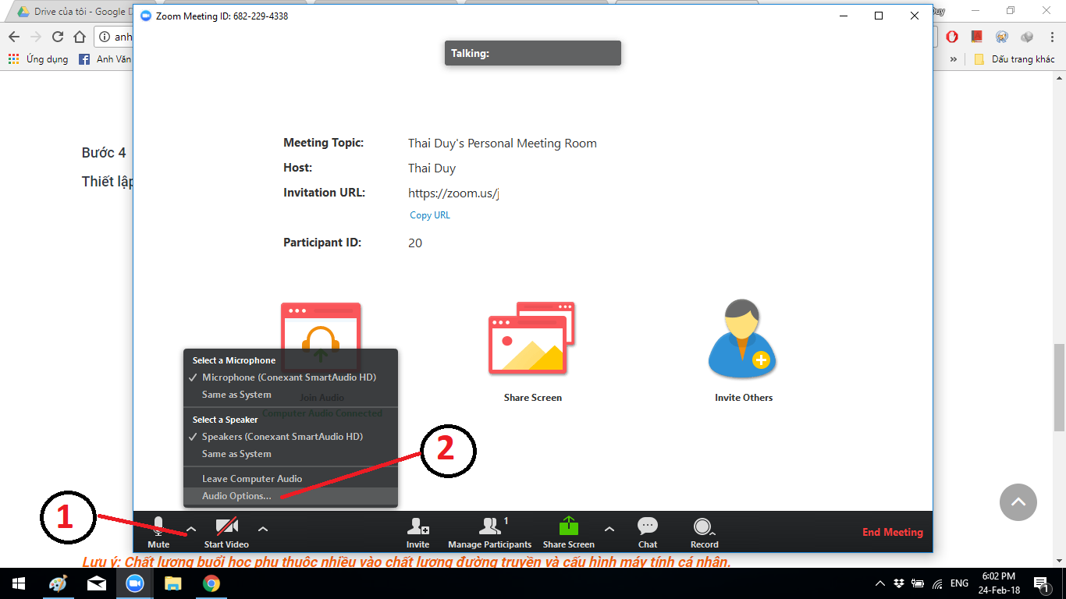
Task: Click Share Screen label under illustration
Action: [x=533, y=398]
